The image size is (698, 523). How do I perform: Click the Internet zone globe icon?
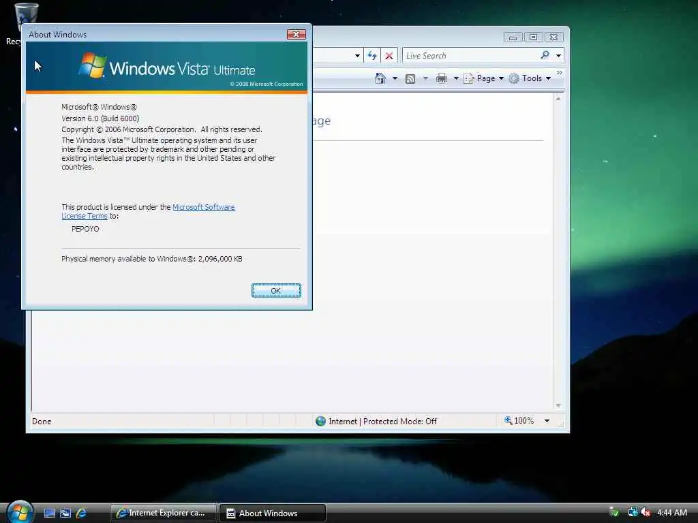pos(320,421)
